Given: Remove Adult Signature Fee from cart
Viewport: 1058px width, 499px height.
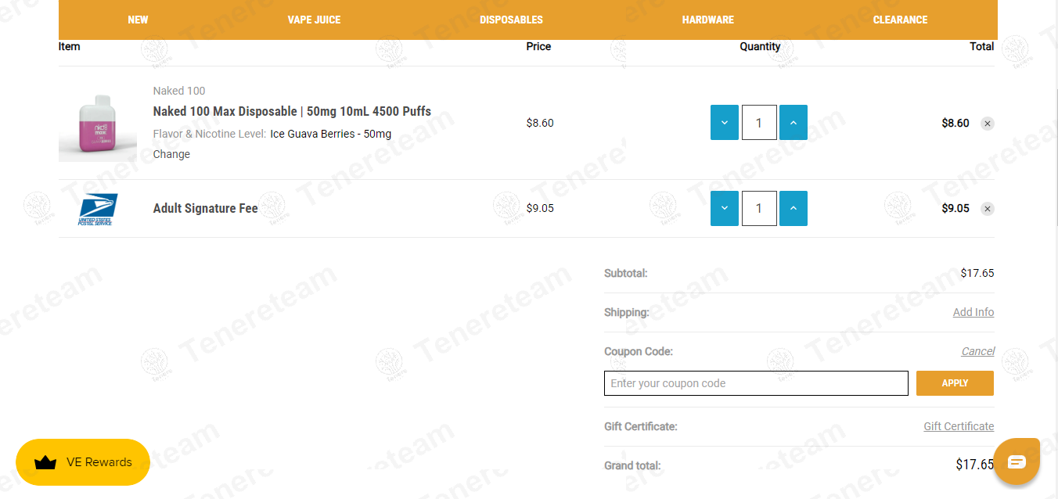Looking at the screenshot, I should tap(988, 209).
